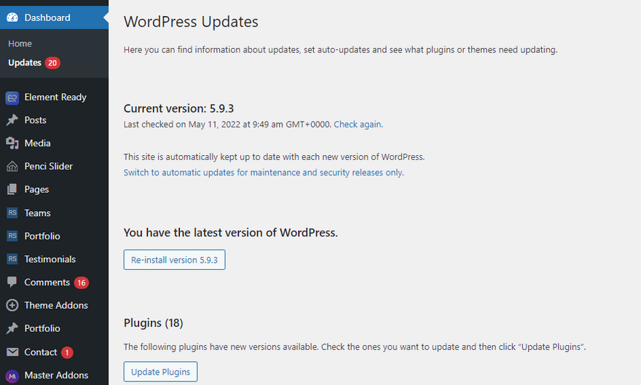Viewport: 641px width, 385px height.
Task: Open the Updates submenu item
Action: [x=25, y=63]
